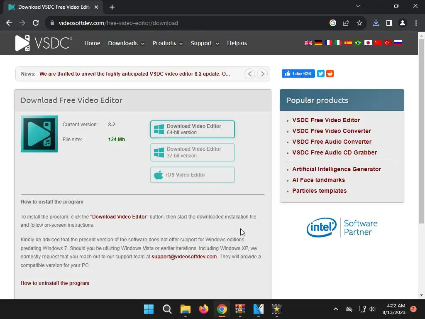
Task: Open AI Face landmarks link
Action: click(318, 180)
